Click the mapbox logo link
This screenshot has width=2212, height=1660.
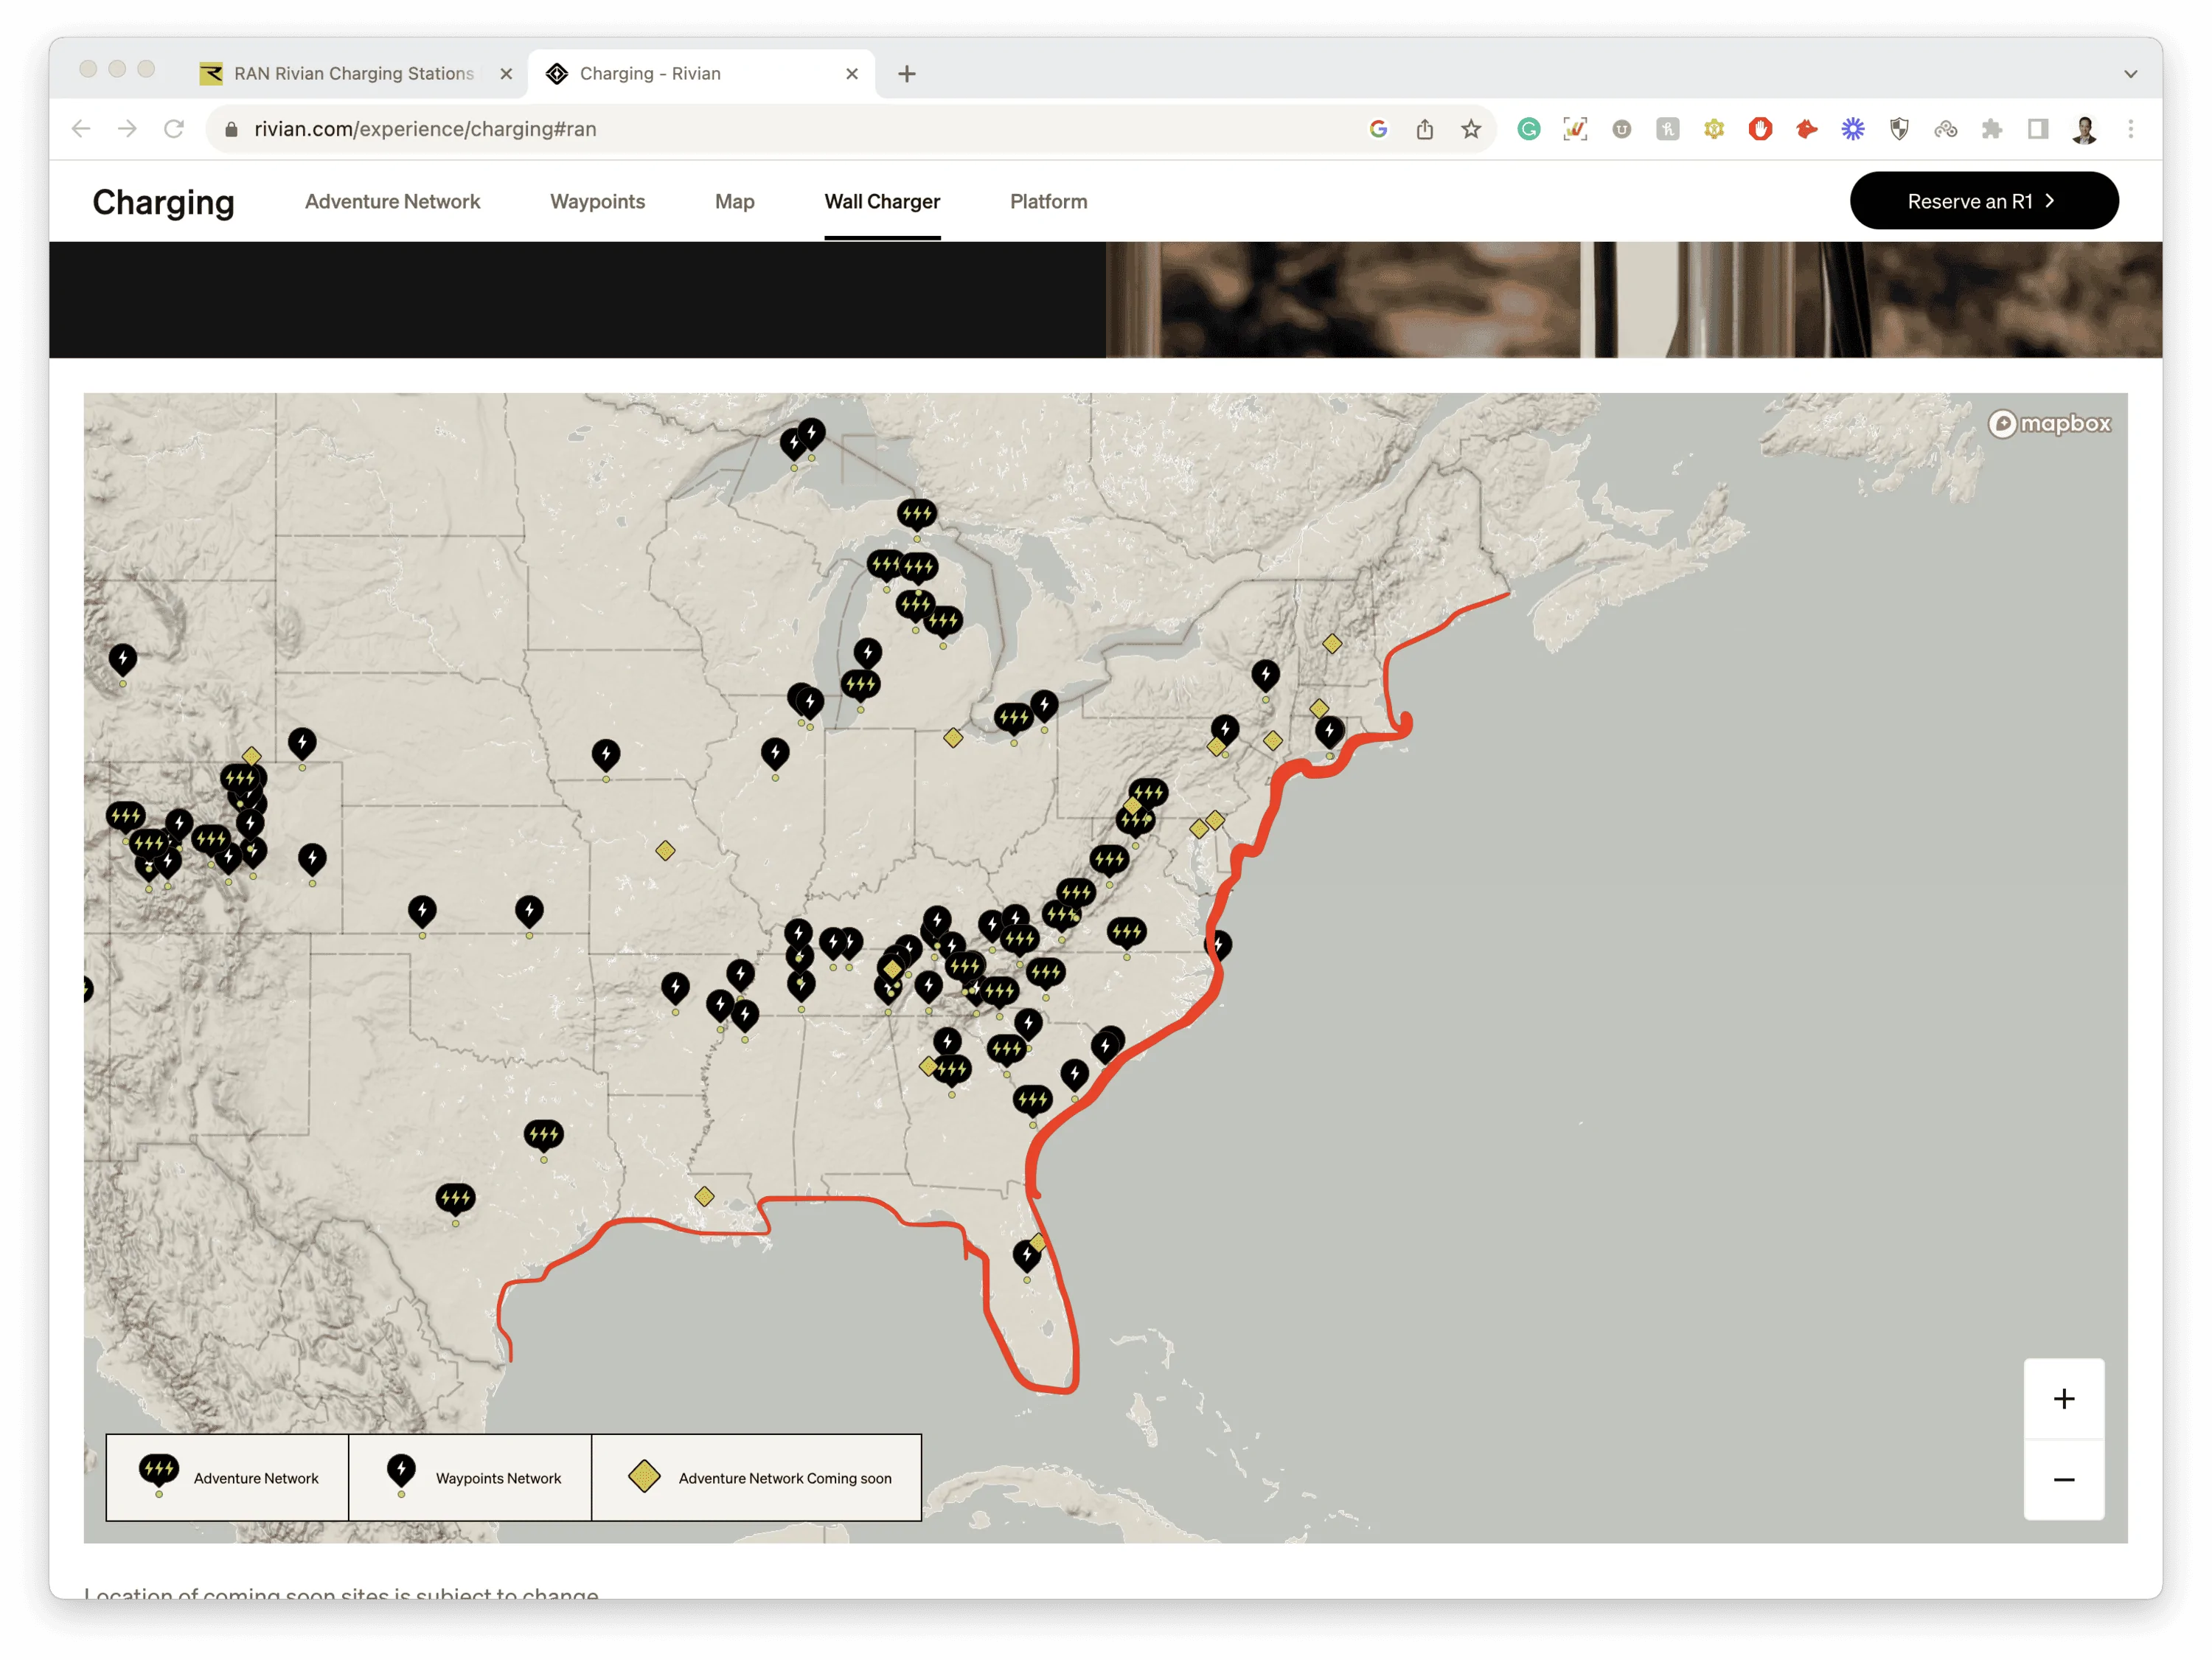click(2049, 424)
